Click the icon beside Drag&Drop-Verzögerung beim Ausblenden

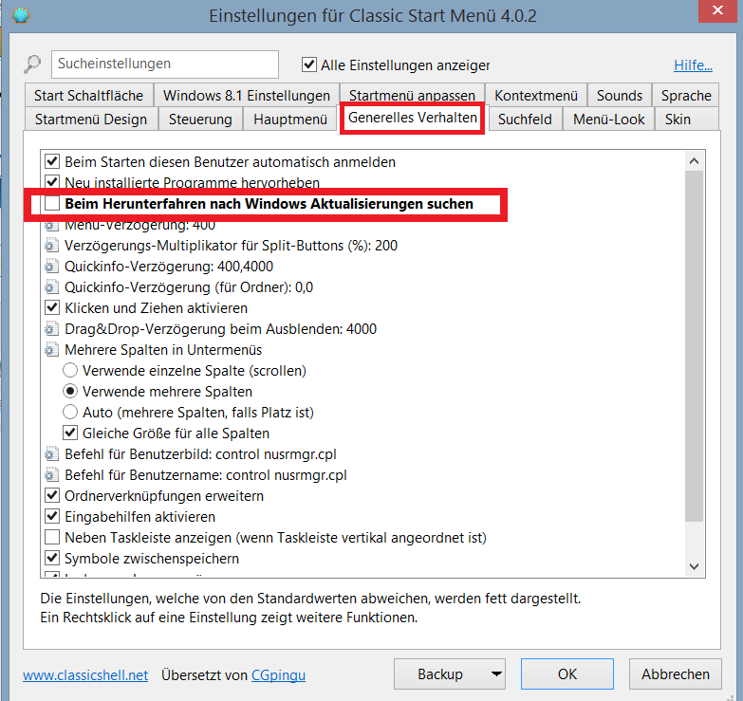tap(51, 329)
